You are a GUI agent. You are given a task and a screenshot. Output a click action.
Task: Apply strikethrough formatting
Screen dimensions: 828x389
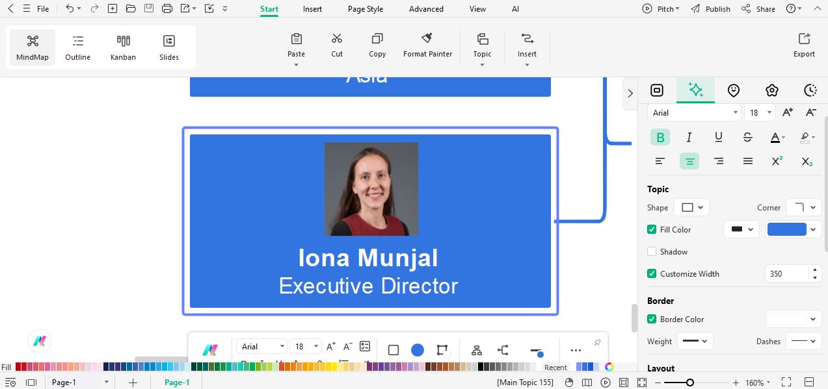[x=748, y=137]
